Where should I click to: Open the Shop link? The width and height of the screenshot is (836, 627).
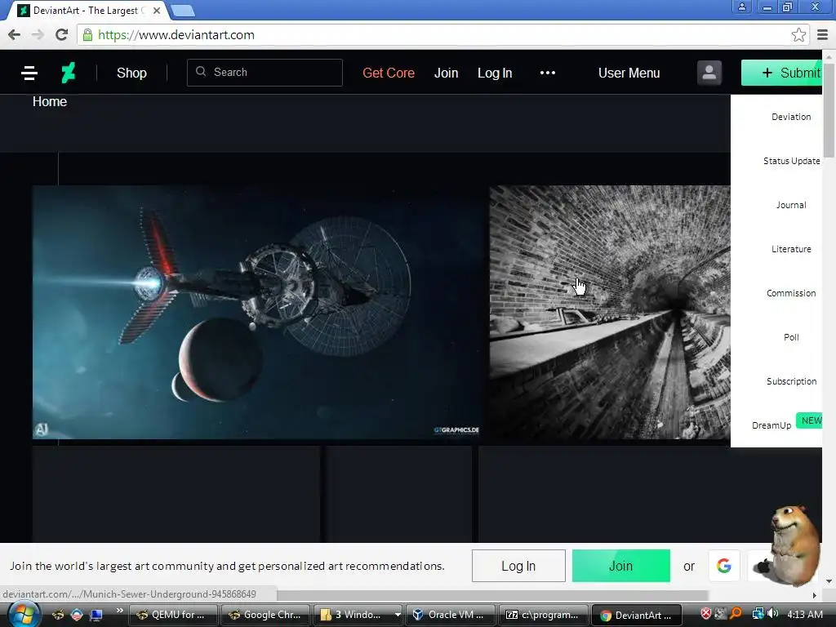[x=131, y=73]
